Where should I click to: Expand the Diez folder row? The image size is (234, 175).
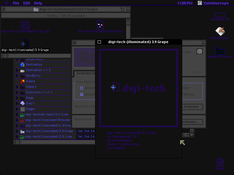(17, 104)
